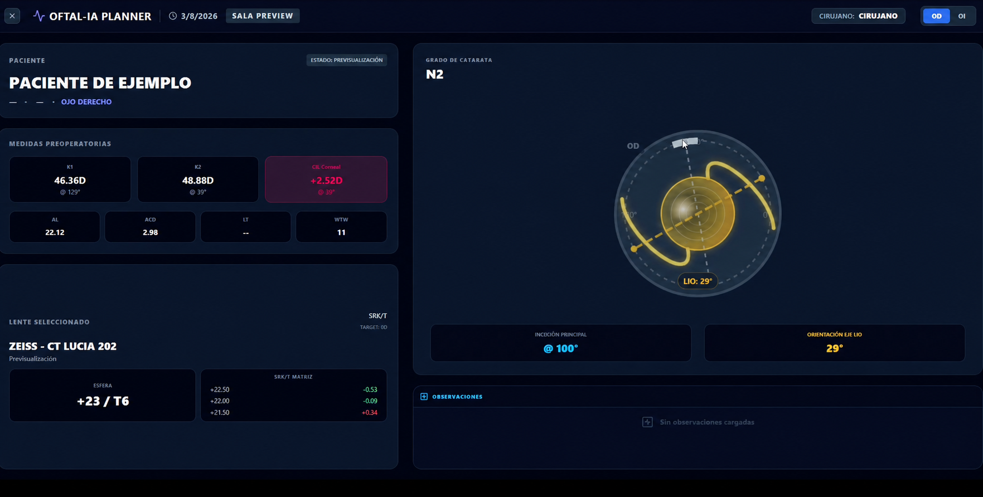The width and height of the screenshot is (983, 497).
Task: Click the ZEISS - CT LUCIA 202 lens name
Action: click(x=63, y=346)
